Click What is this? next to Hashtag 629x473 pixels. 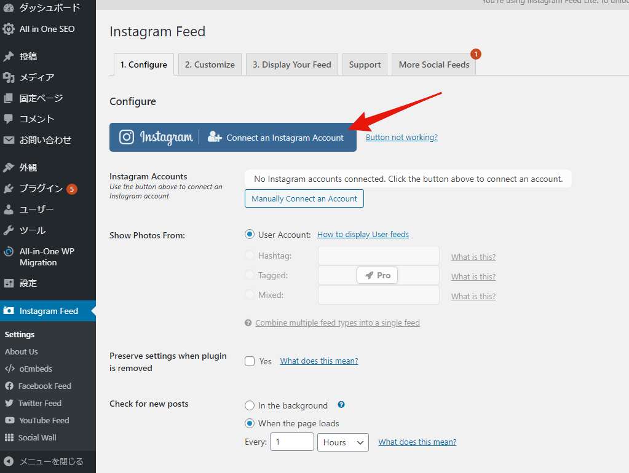[x=473, y=257]
